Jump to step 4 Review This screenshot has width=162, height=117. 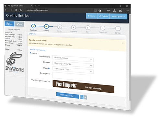click(x=74, y=27)
